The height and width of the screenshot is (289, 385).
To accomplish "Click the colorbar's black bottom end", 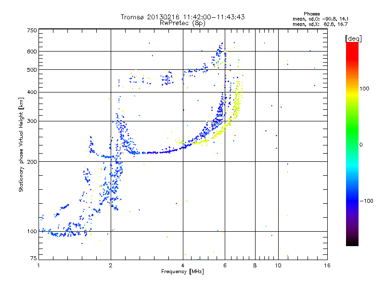I will pyautogui.click(x=352, y=243).
